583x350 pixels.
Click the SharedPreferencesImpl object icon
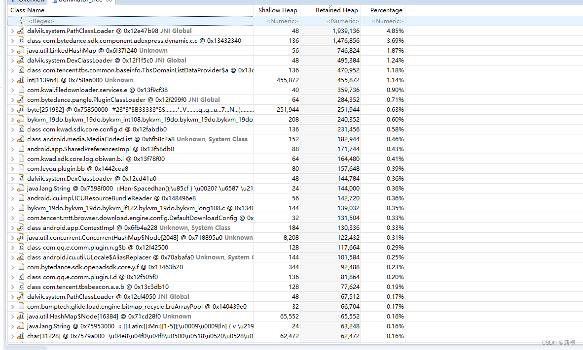pos(21,149)
